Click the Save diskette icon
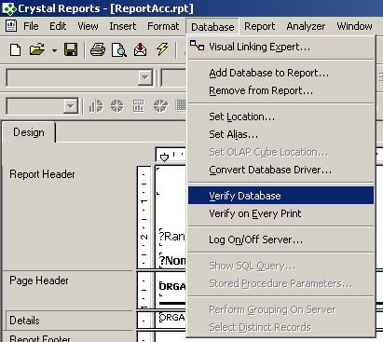The height and width of the screenshot is (342, 383). click(x=71, y=49)
